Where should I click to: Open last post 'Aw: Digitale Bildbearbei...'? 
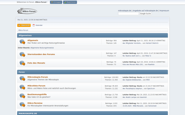click(133, 80)
